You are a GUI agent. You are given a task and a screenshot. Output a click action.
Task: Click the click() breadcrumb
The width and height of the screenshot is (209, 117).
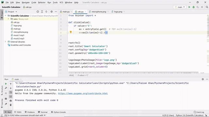pyautogui.click(x=72, y=75)
